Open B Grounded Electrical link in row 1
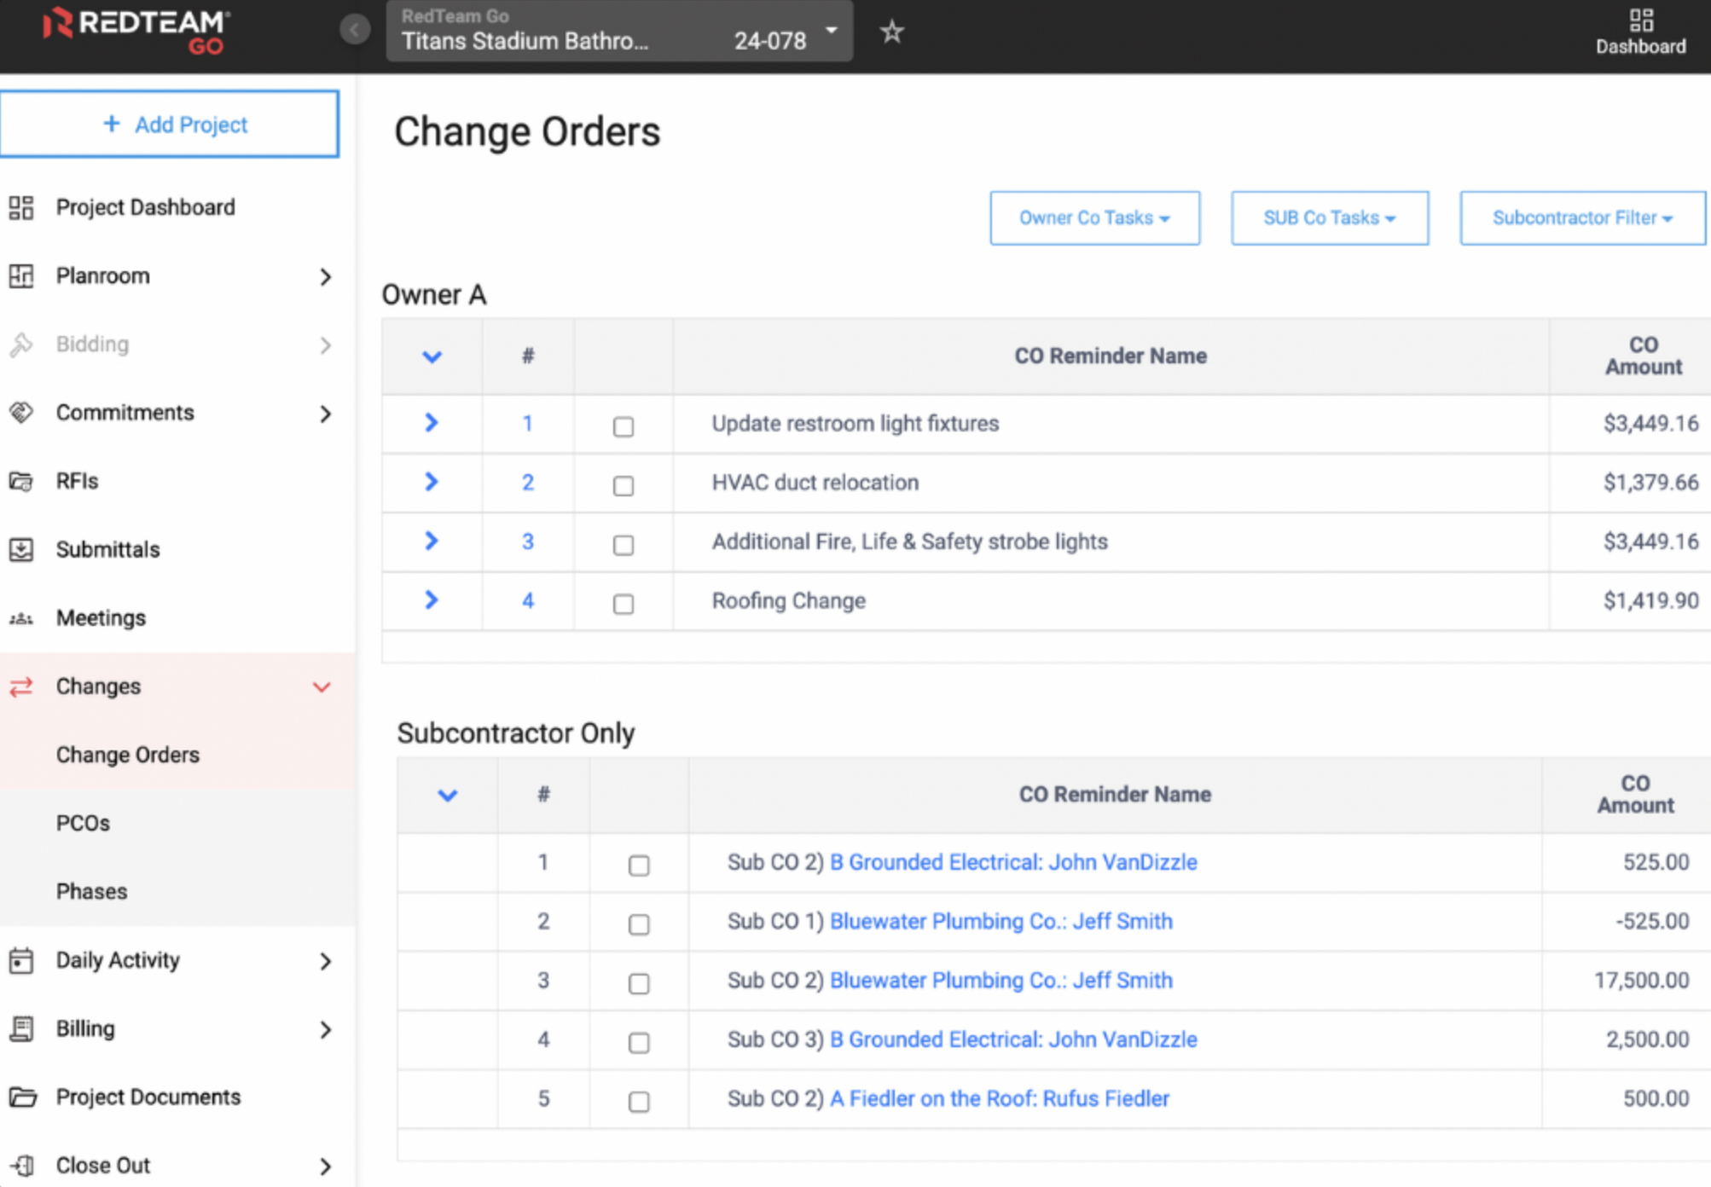The image size is (1711, 1187). (x=1013, y=862)
